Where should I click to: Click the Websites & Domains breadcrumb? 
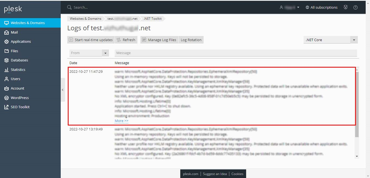pyautogui.click(x=86, y=19)
